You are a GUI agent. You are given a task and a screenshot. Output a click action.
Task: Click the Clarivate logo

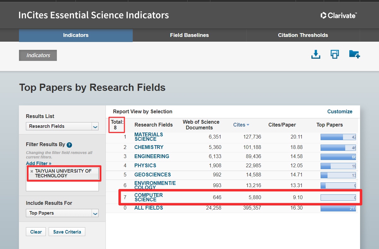pos(339,15)
